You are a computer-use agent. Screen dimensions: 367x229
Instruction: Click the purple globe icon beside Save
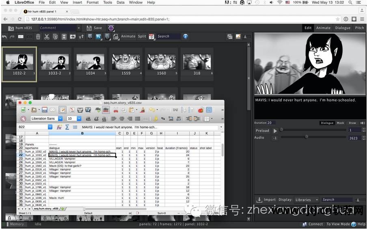[x=111, y=28]
